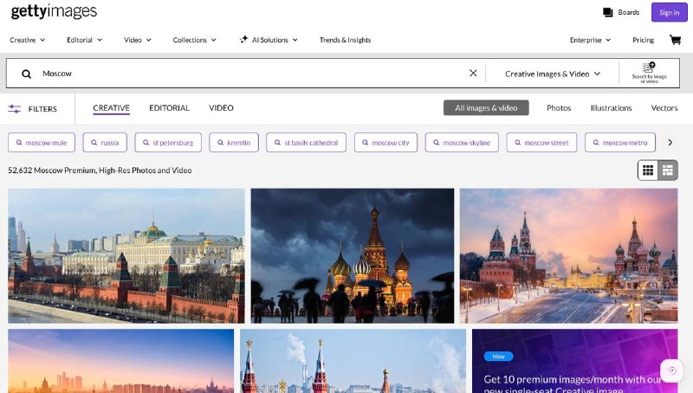Image resolution: width=693 pixels, height=393 pixels.
Task: Expand the AI Solutions menu
Action: [x=275, y=40]
